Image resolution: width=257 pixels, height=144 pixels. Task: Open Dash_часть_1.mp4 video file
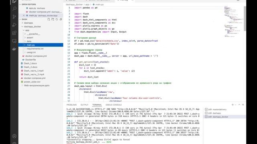pyautogui.click(x=34, y=71)
